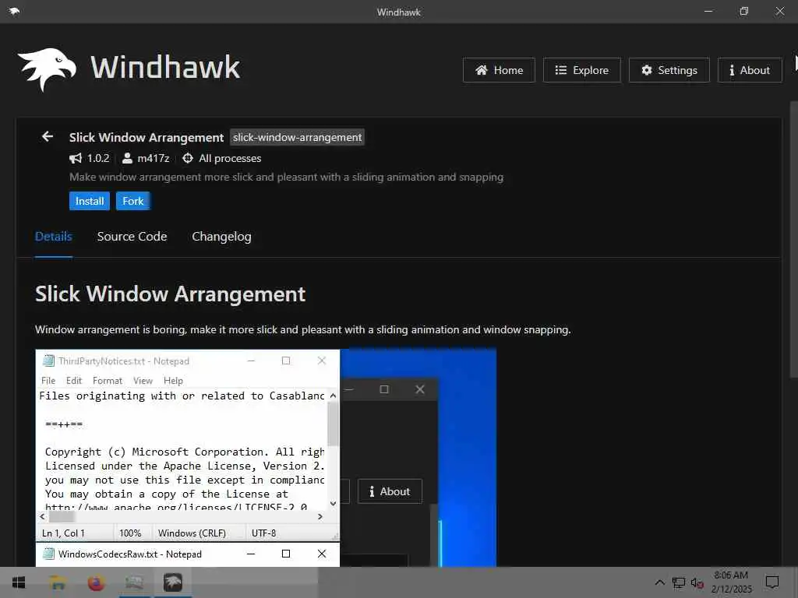Click the author name m417z
This screenshot has width=798, height=598.
click(154, 158)
